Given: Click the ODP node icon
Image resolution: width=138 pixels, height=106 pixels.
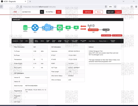Looking at the screenshot, I should point(76,27).
